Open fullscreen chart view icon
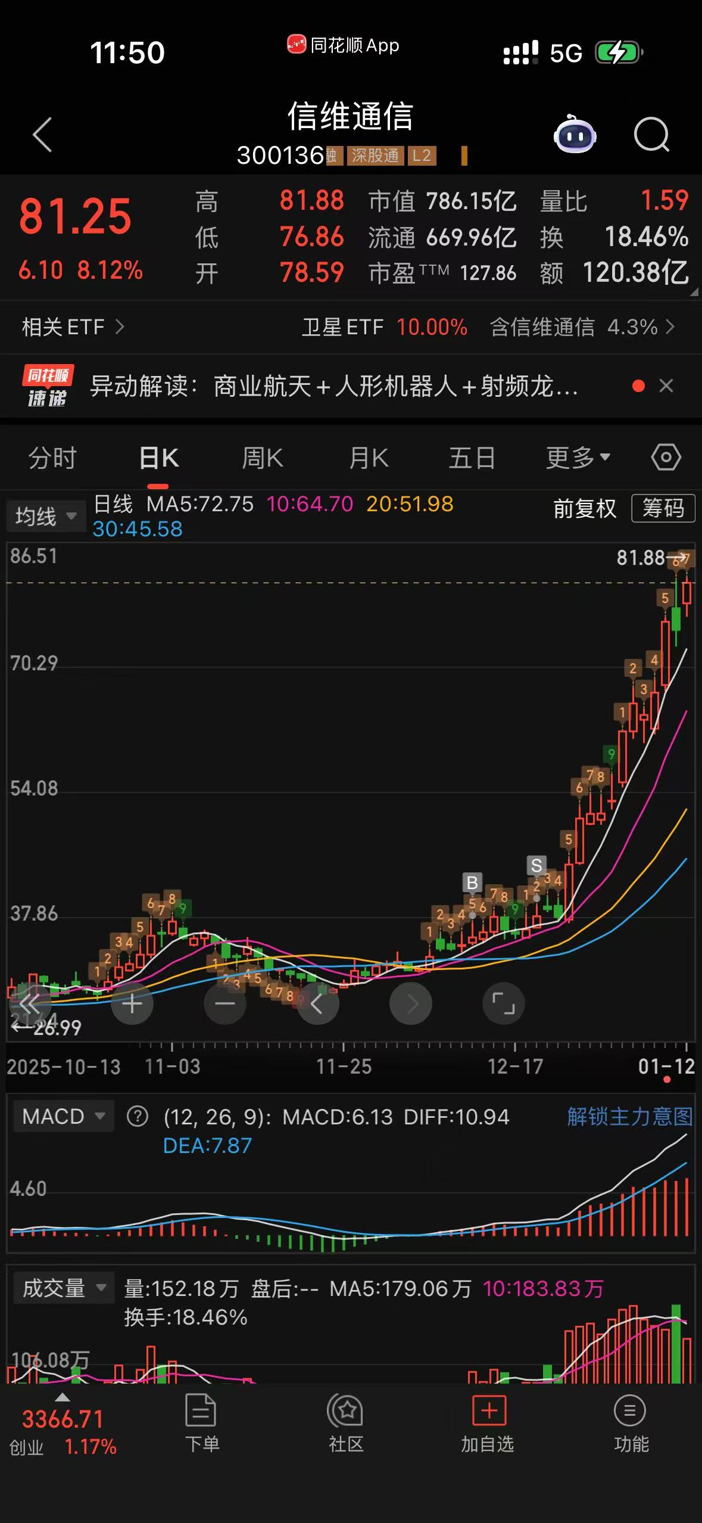Screen dimensions: 702x1523 point(504,1004)
